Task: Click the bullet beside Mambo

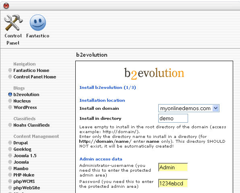Action: pos(10,168)
